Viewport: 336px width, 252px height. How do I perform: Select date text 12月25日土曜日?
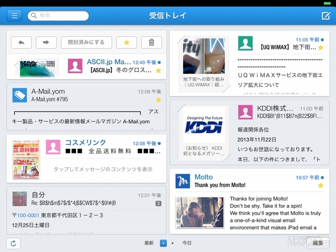tap(31, 225)
